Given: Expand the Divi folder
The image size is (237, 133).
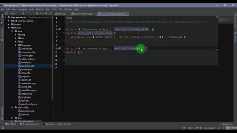Looking at the screenshot, I should point(12,118).
